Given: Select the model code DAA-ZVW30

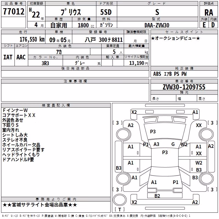Looking at the screenshot, I should 157,25.
